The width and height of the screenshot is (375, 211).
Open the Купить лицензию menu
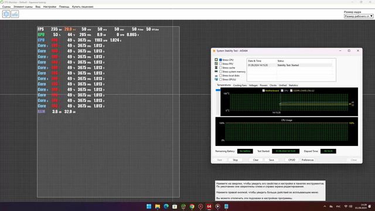[83, 6]
